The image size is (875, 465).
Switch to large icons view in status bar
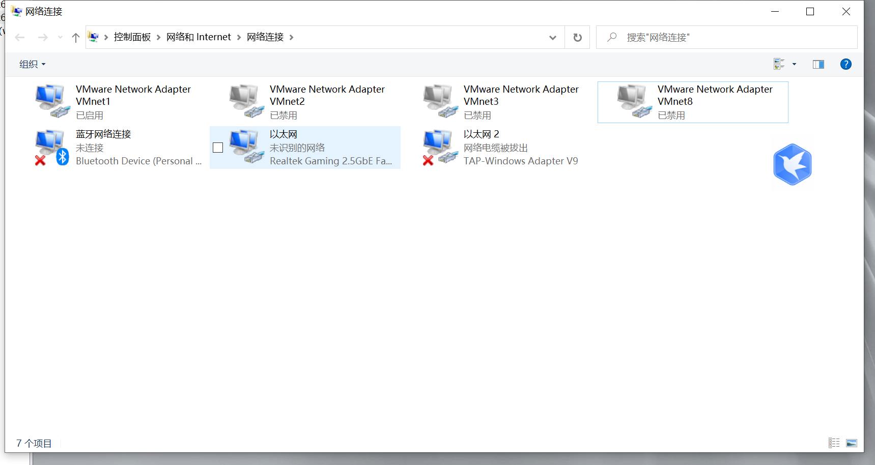852,443
